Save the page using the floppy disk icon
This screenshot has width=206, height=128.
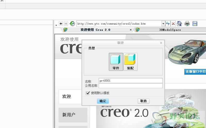[195, 24]
